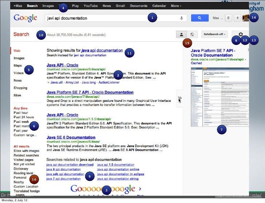
Task: Open the notifications counter box
Action: tap(228, 18)
